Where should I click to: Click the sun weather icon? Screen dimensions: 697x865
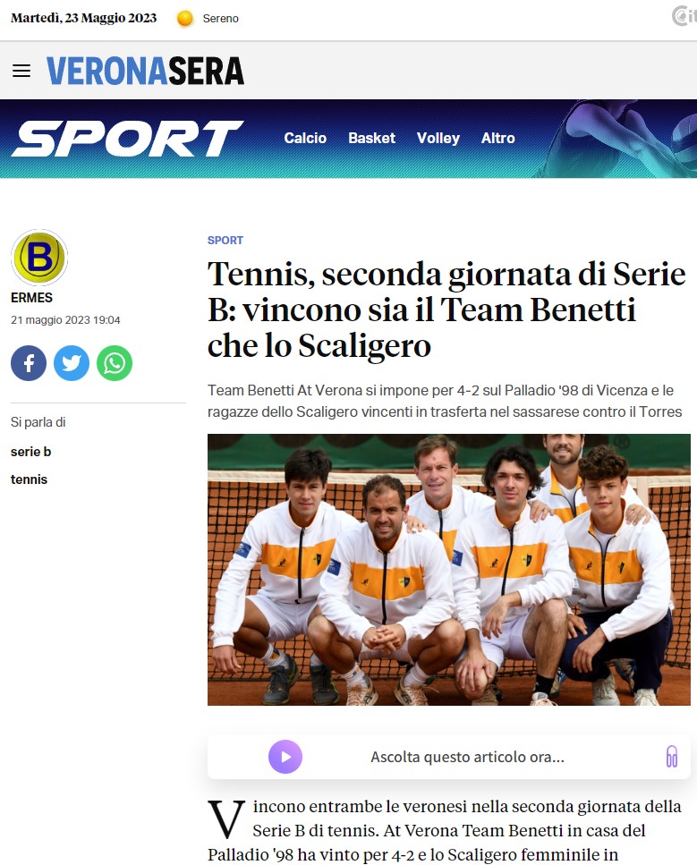coord(185,19)
